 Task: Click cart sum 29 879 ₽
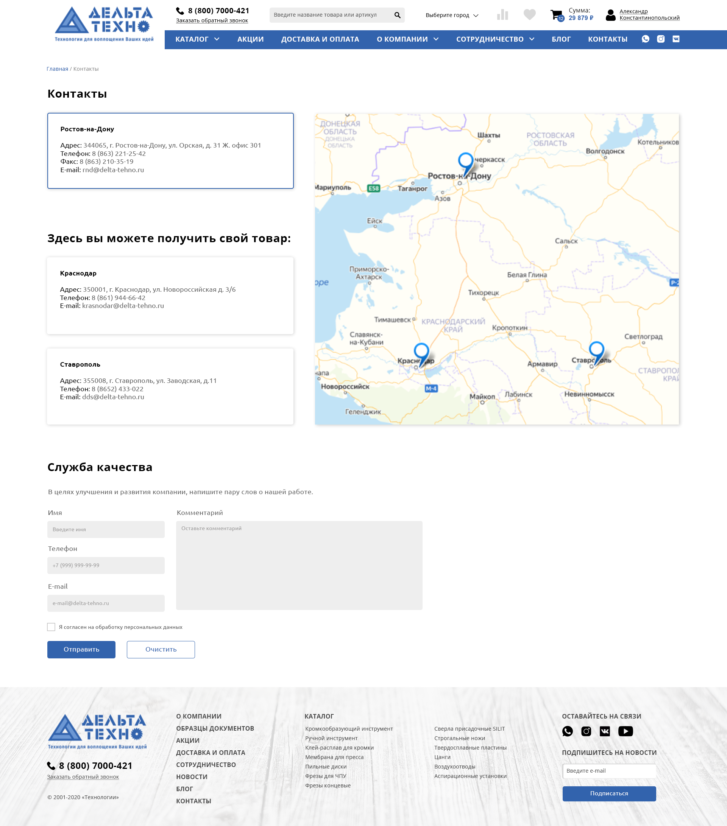(x=580, y=18)
